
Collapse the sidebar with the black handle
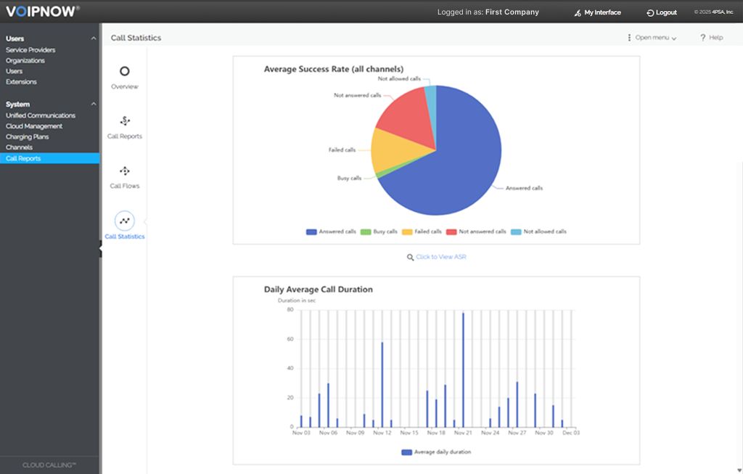100,249
